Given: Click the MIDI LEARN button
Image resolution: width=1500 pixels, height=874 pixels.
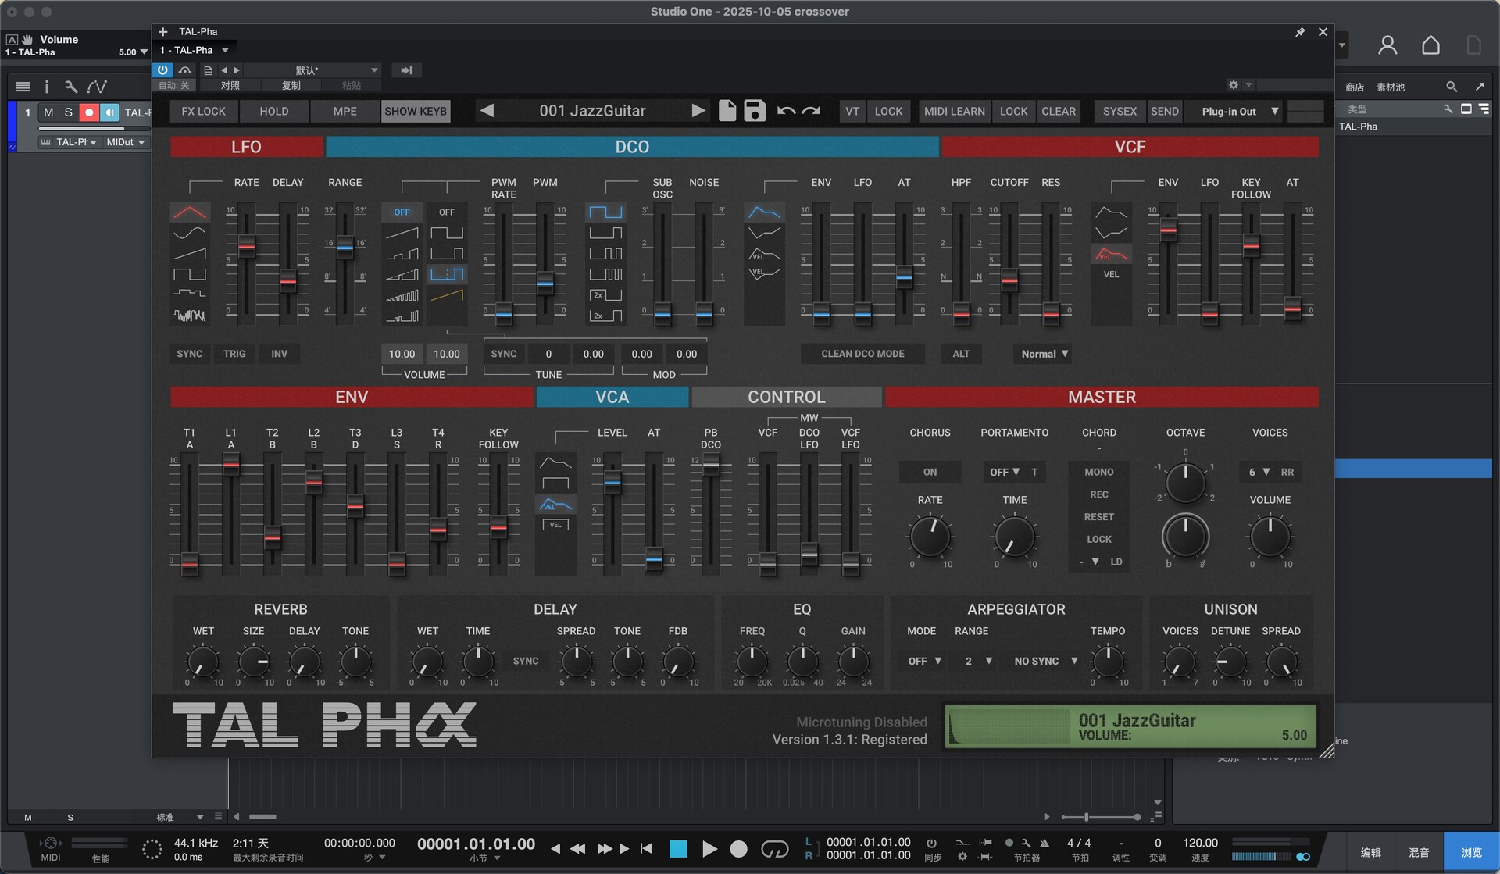Looking at the screenshot, I should (x=954, y=111).
